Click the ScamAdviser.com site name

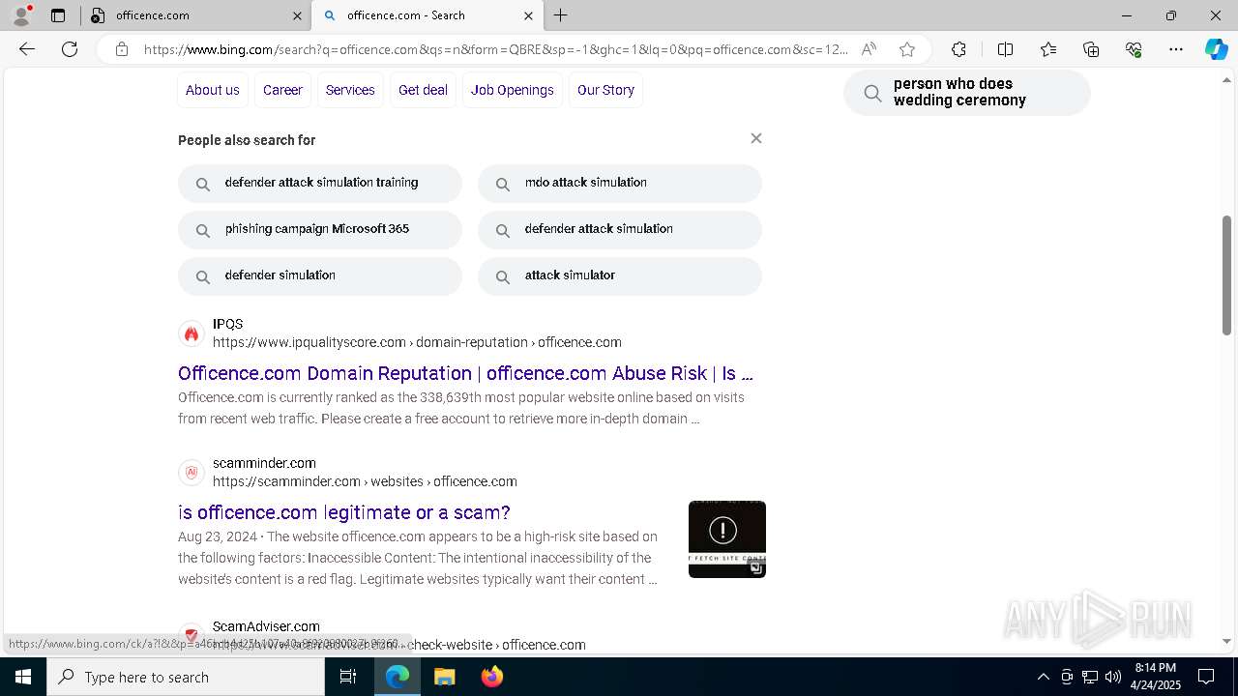coord(266,626)
